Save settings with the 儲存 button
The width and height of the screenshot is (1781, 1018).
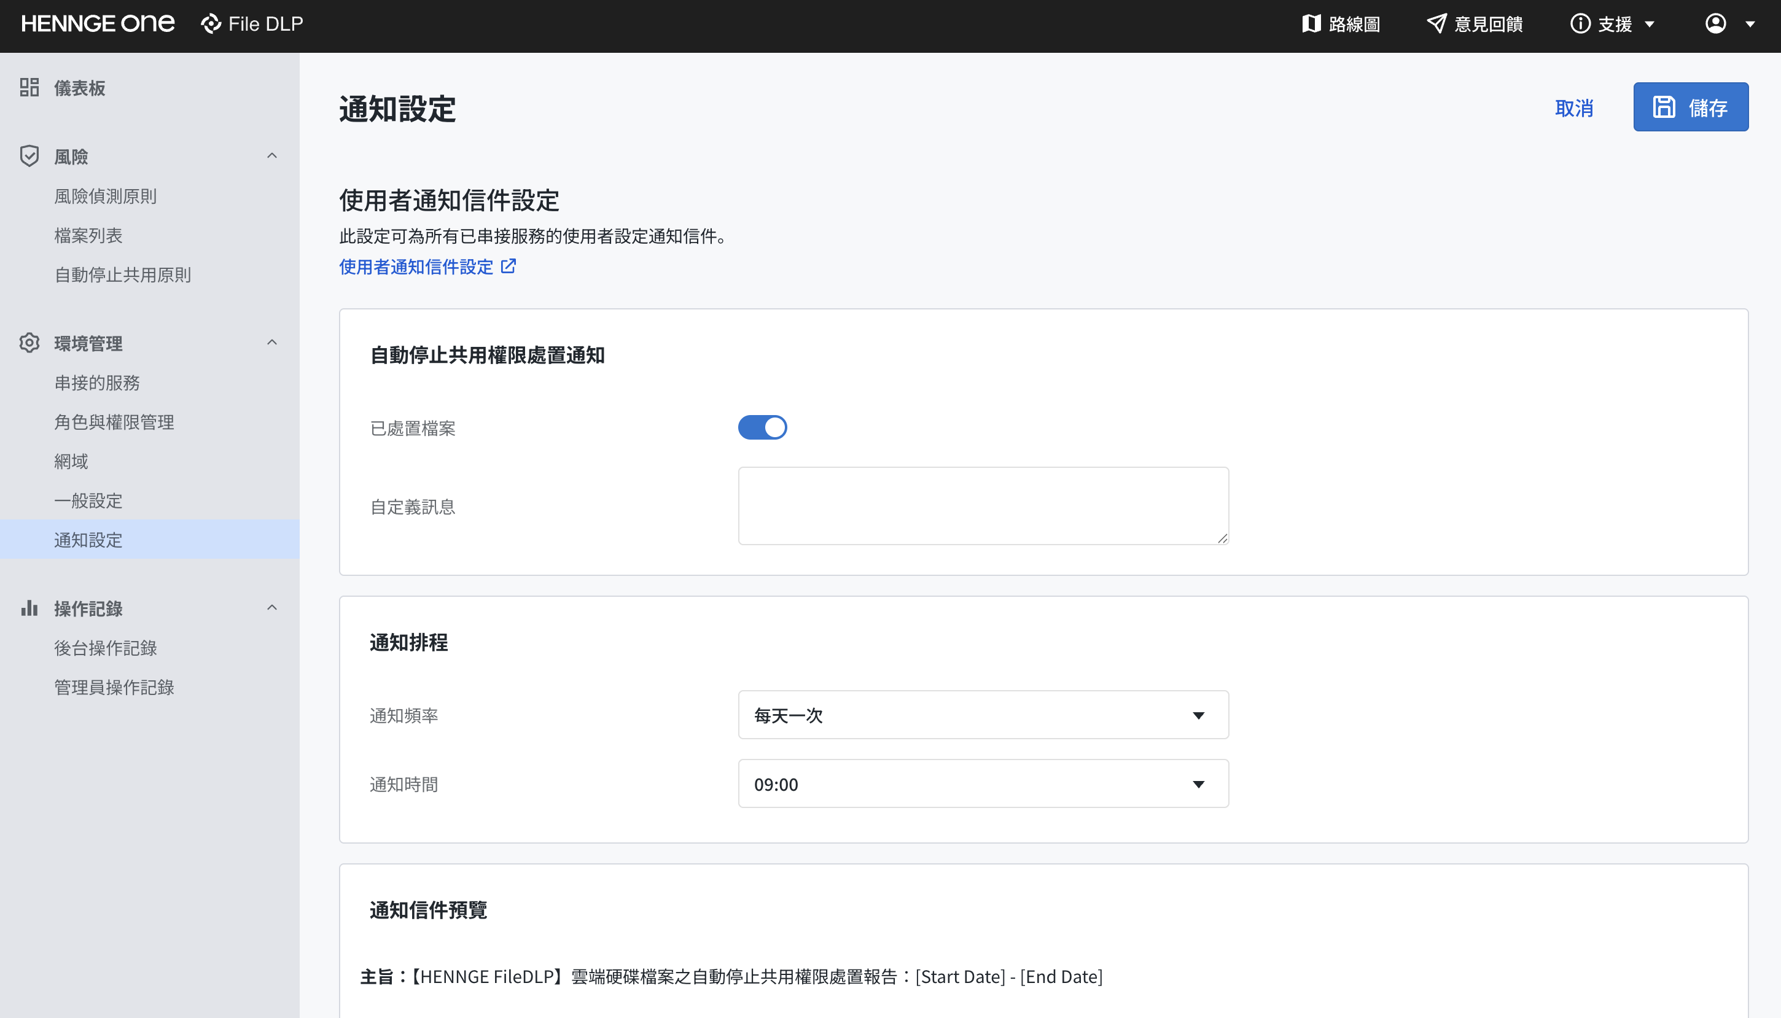1691,107
